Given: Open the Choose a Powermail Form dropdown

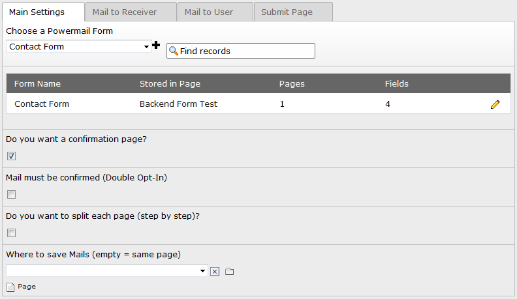Looking at the screenshot, I should pos(78,46).
